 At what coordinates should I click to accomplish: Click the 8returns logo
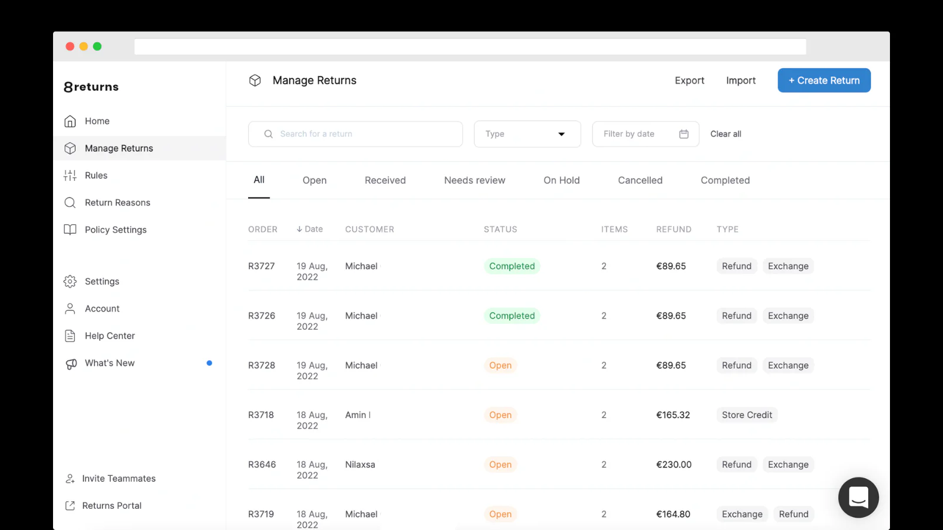point(91,87)
